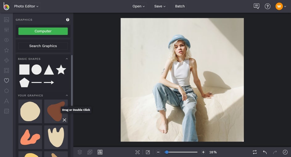Remove the brown blob graphic with X
291x157 pixels.
coord(64,120)
